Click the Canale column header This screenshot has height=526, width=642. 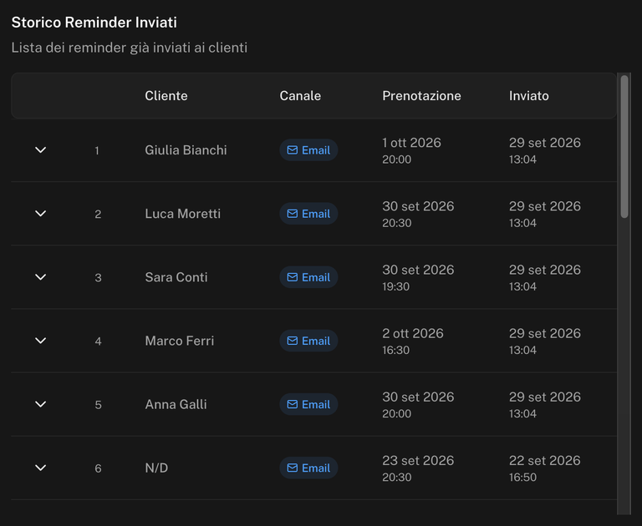pos(300,96)
